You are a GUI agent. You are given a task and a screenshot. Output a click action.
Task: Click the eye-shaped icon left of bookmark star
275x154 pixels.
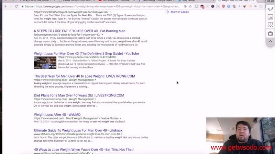click(x=185, y=7)
